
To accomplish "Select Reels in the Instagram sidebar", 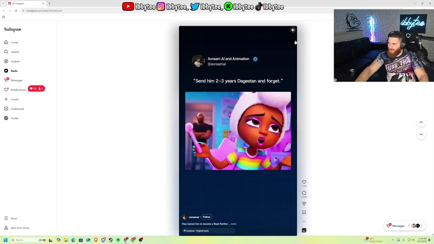I will 11,71.
